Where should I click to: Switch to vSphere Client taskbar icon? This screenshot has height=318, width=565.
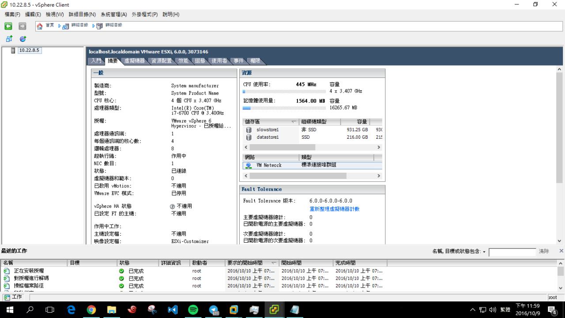pyautogui.click(x=274, y=310)
